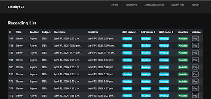Click GCP status 2 Pending badge for row 183
This screenshot has width=211, height=99.
[146, 46]
